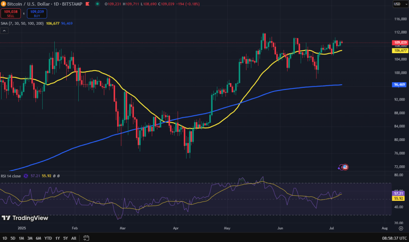Click the purple 57.21 RSI axis label
The image size is (409, 242).
tap(398, 193)
